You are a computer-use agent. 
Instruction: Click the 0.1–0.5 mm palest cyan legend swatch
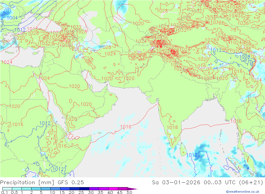click(x=7, y=189)
